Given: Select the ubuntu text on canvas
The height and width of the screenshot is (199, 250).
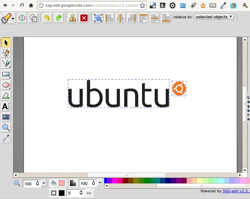Looking at the screenshot, I should (119, 94).
